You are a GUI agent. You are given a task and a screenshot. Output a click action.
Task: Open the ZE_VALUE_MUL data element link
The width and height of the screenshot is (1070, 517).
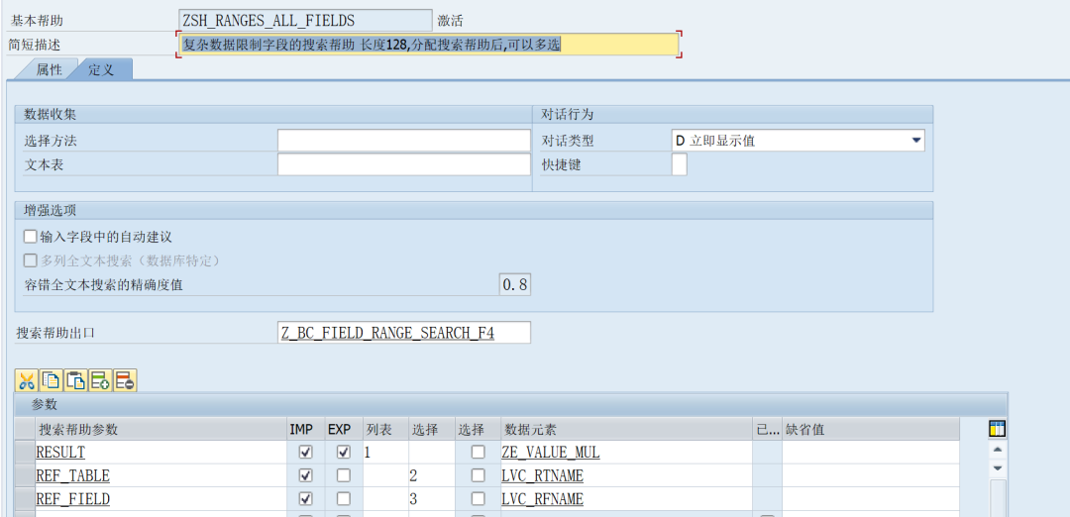551,453
